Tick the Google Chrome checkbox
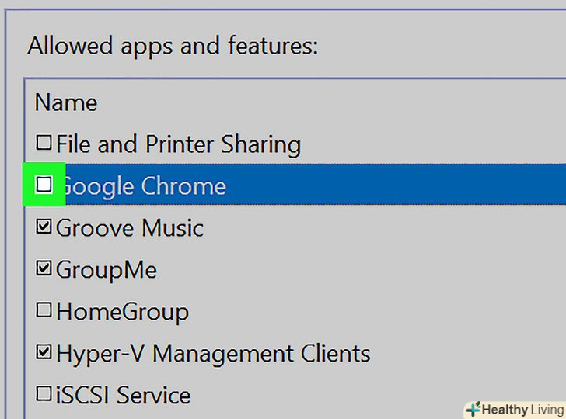The width and height of the screenshot is (566, 419). point(44,184)
